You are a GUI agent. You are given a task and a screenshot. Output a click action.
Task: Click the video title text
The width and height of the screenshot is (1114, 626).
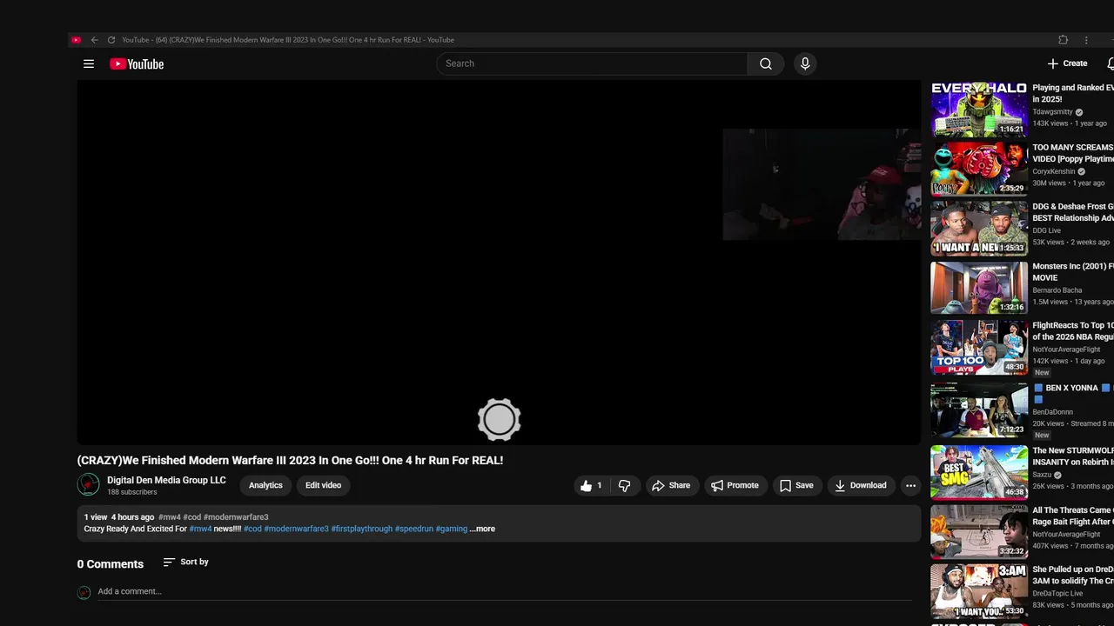click(x=290, y=460)
